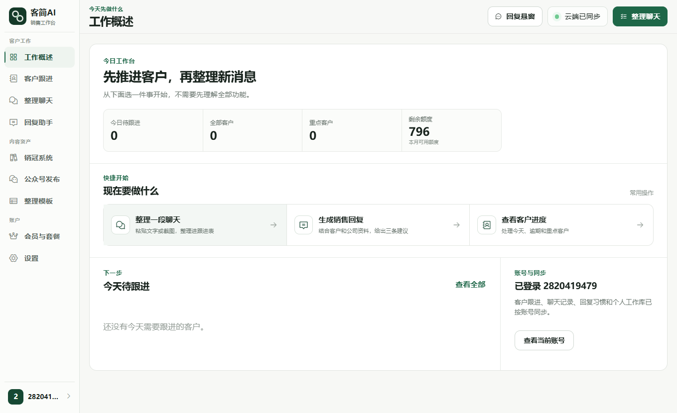The height and width of the screenshot is (413, 677).
Task: Click the 客简AI logo icon
Action: [x=17, y=16]
